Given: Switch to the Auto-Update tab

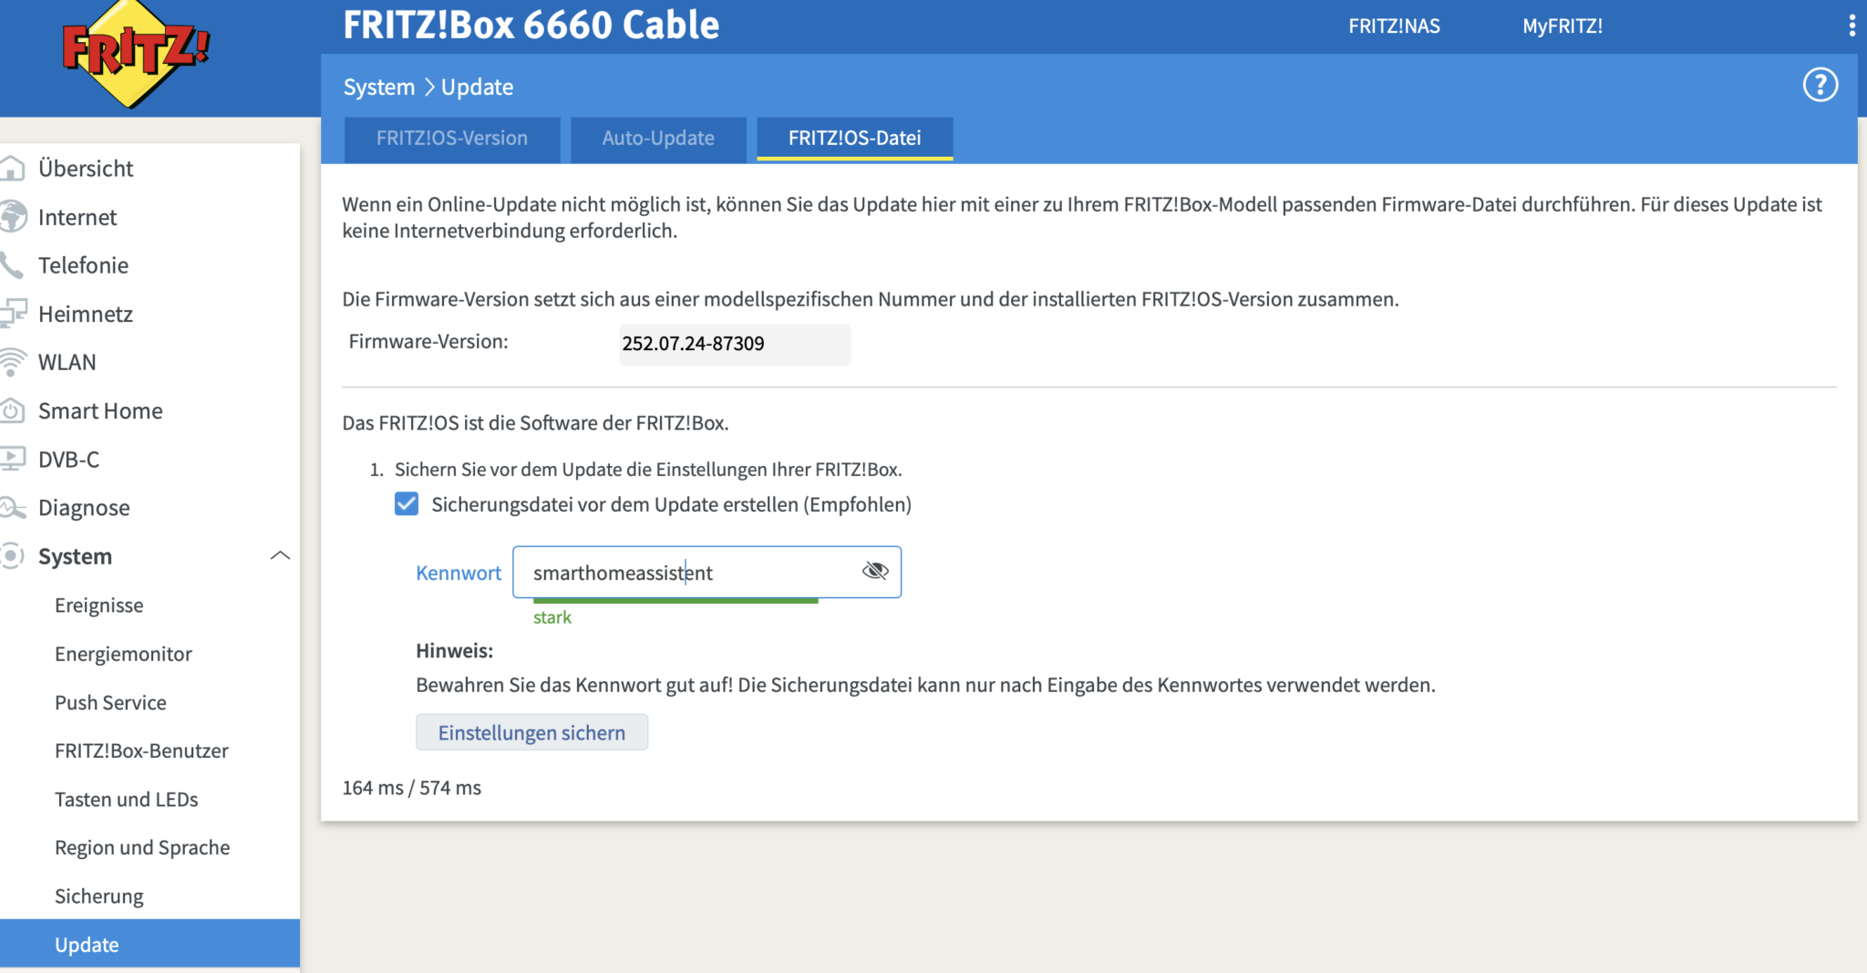Looking at the screenshot, I should pyautogui.click(x=658, y=139).
